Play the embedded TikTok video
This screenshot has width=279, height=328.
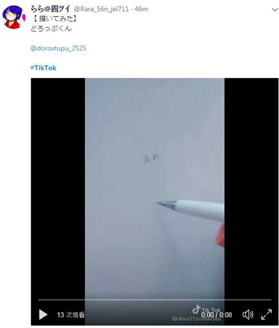43,315
